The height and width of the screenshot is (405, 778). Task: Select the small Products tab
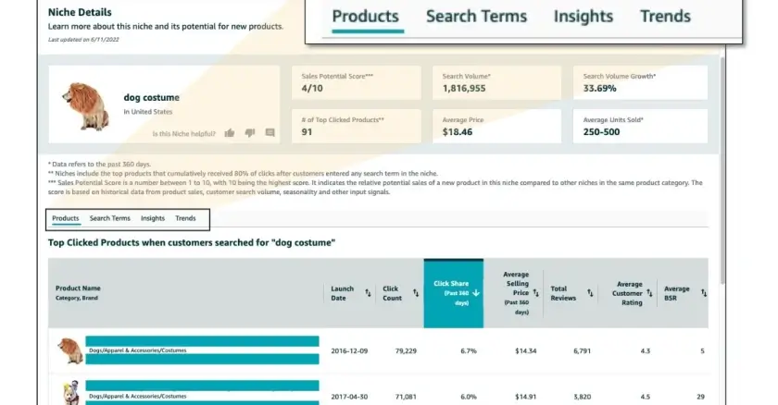(x=66, y=218)
